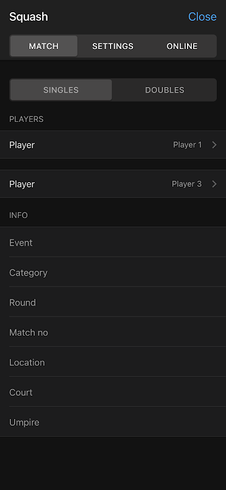Open the ONLINE tab
Image resolution: width=226 pixels, height=490 pixels.
click(182, 47)
